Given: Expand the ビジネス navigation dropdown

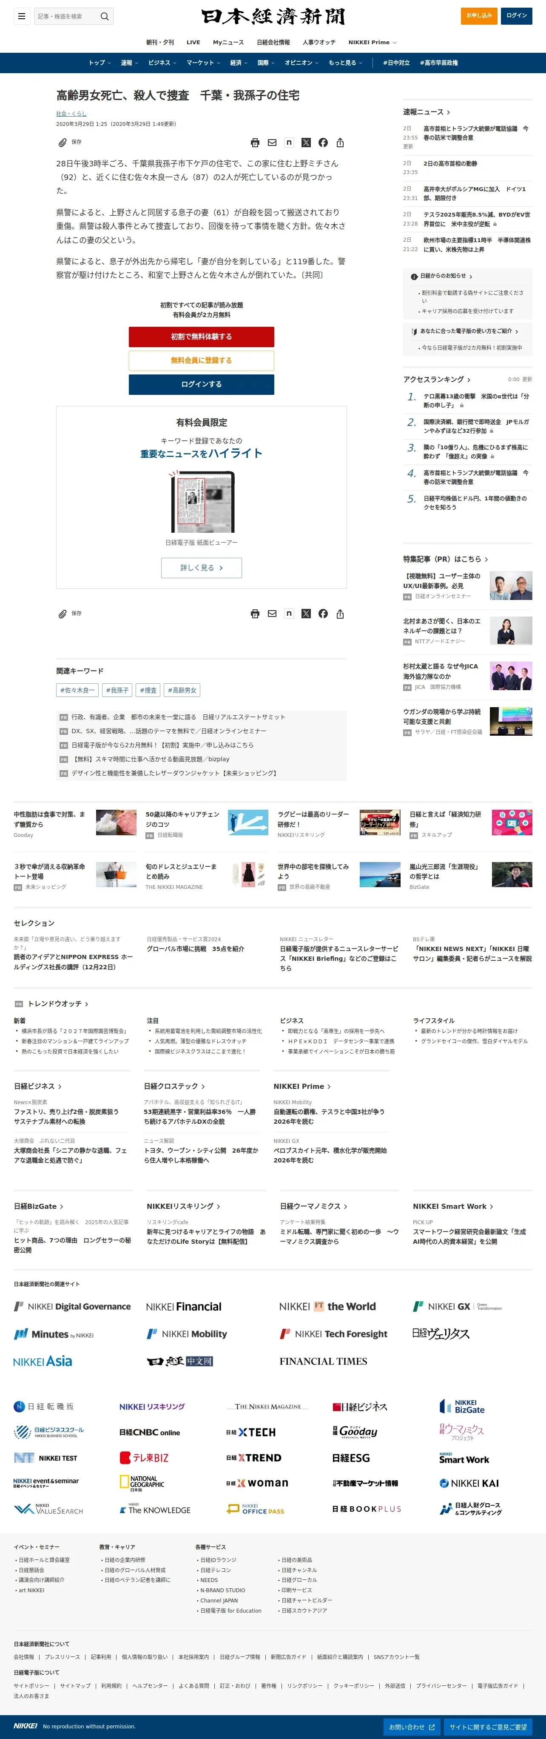Looking at the screenshot, I should coord(162,63).
